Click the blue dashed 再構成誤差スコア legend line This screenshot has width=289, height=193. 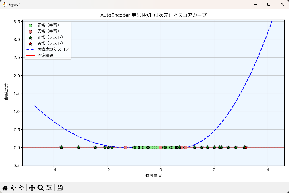(x=31, y=49)
